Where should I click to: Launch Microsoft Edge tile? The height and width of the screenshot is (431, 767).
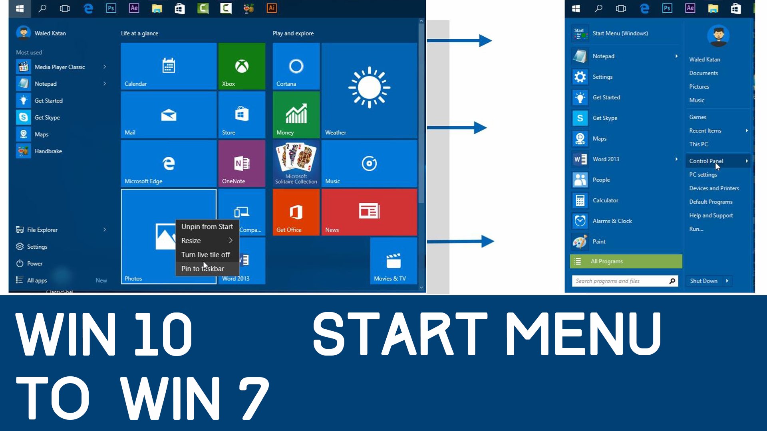(168, 163)
